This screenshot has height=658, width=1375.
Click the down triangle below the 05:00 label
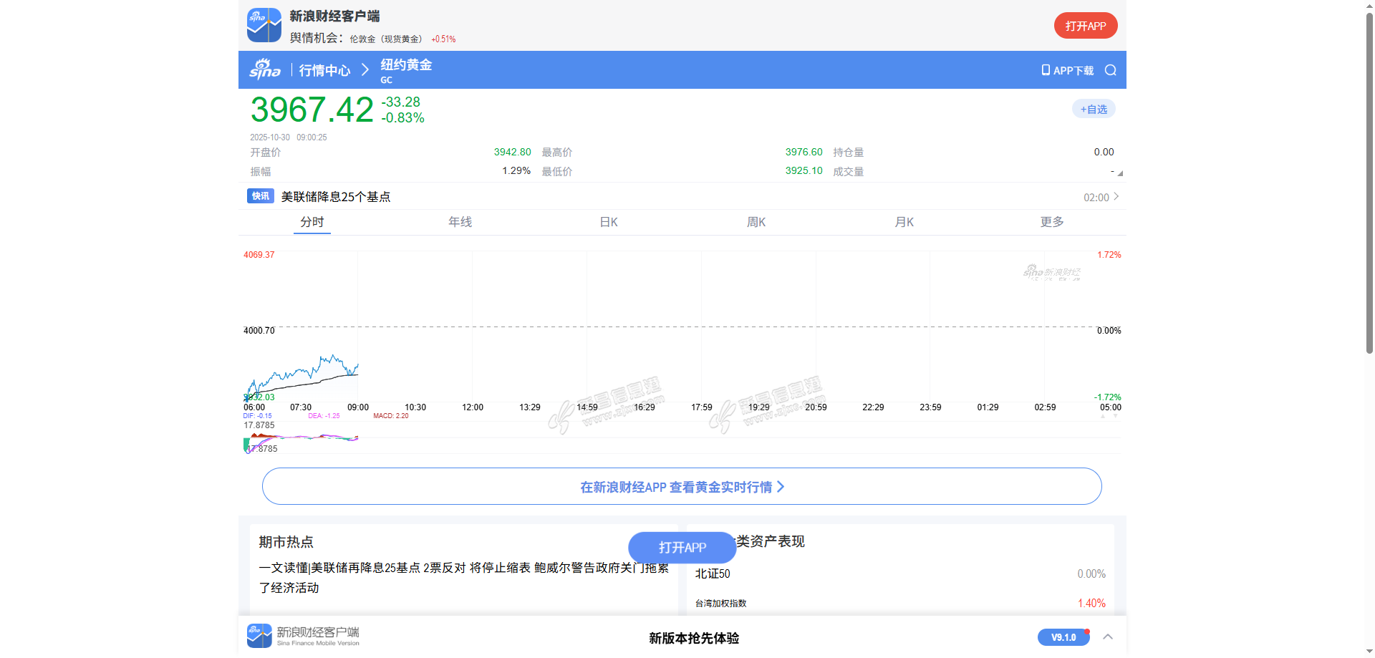coord(1115,416)
